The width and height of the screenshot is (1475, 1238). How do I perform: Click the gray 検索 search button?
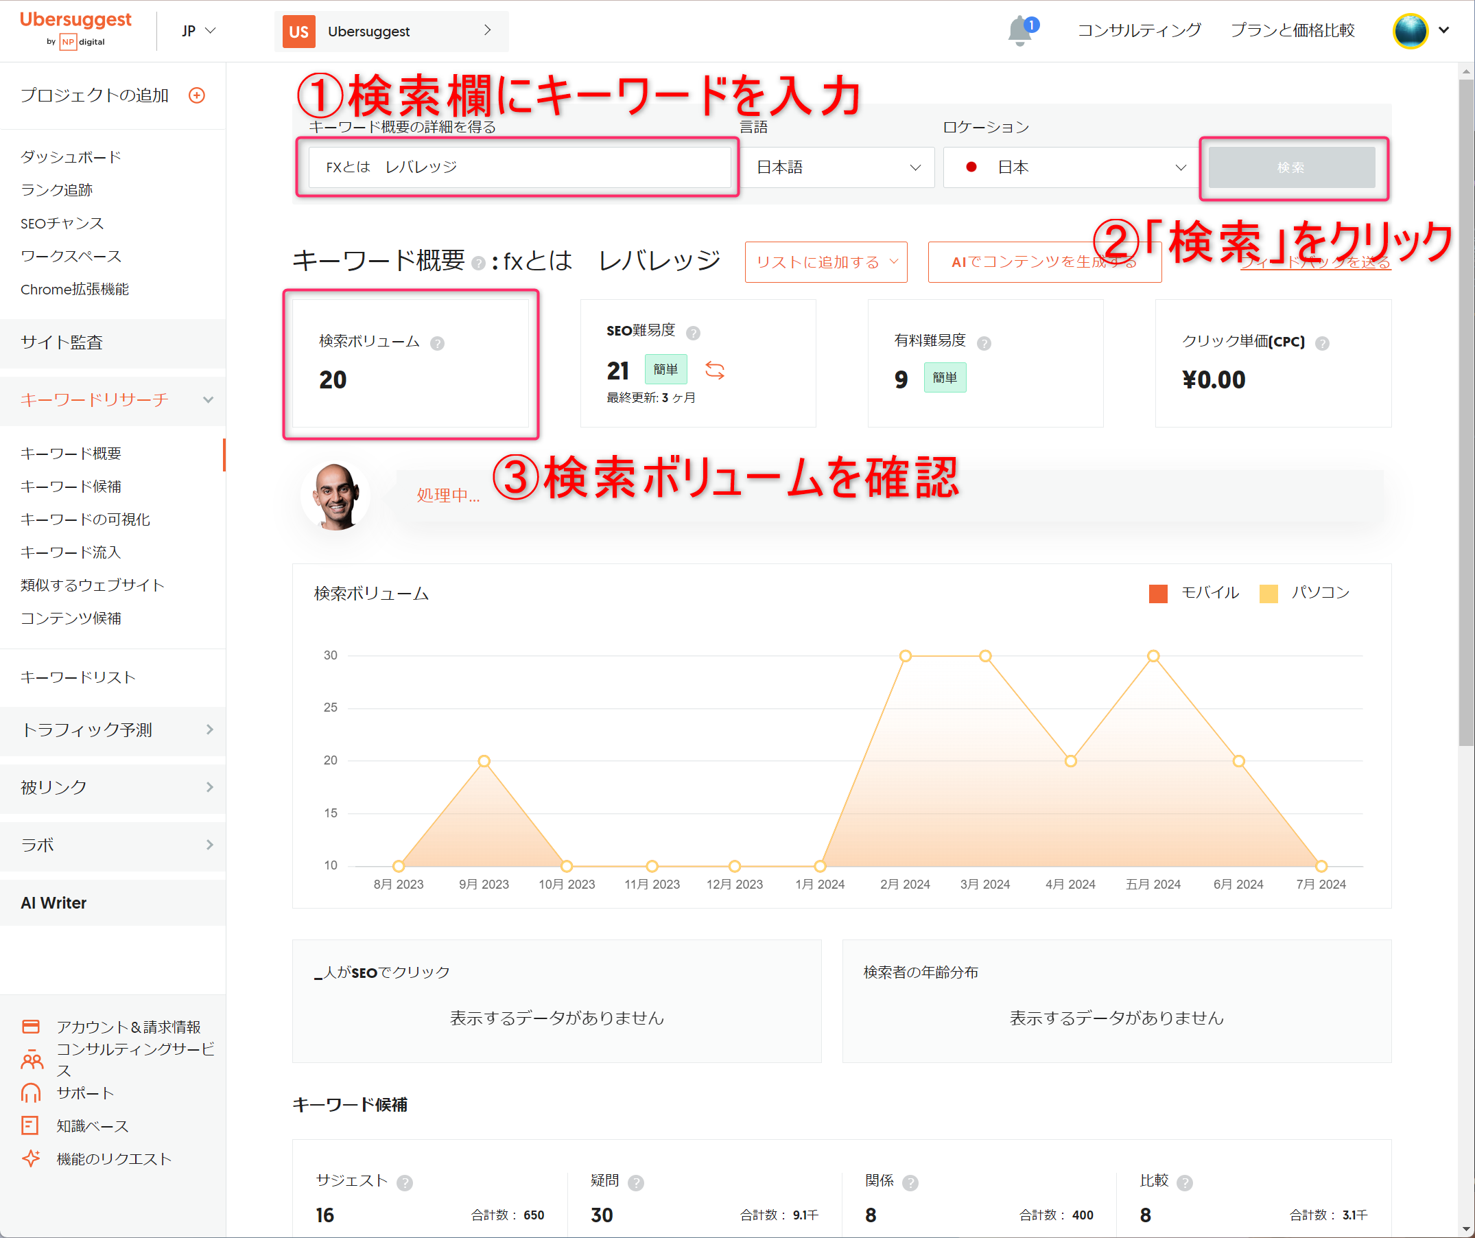click(x=1291, y=167)
